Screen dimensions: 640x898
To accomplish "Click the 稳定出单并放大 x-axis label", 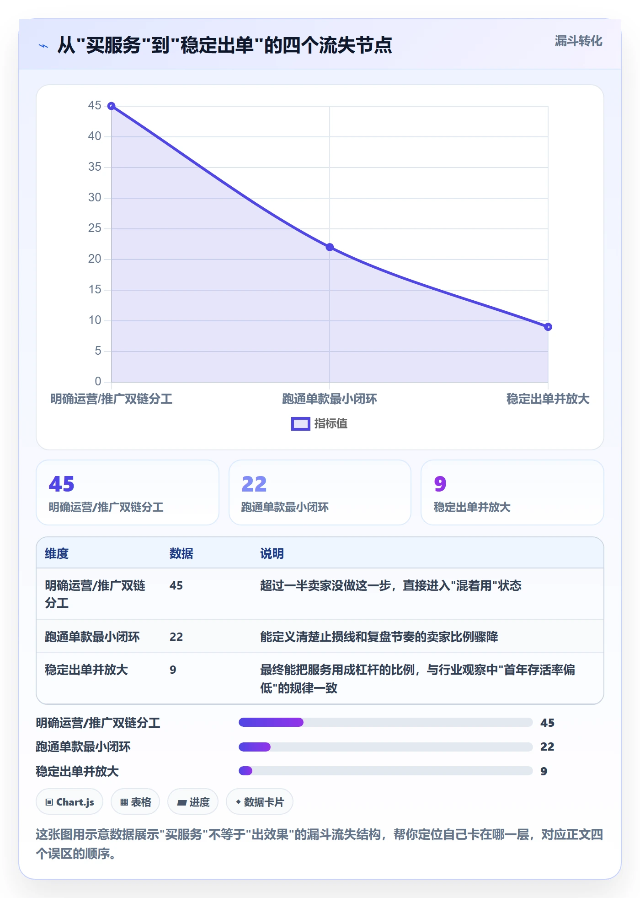I will pos(548,399).
